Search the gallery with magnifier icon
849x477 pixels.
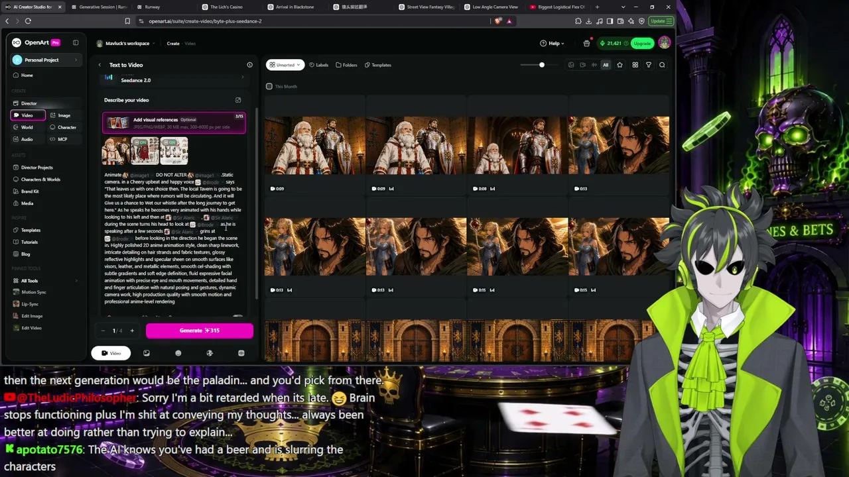662,65
